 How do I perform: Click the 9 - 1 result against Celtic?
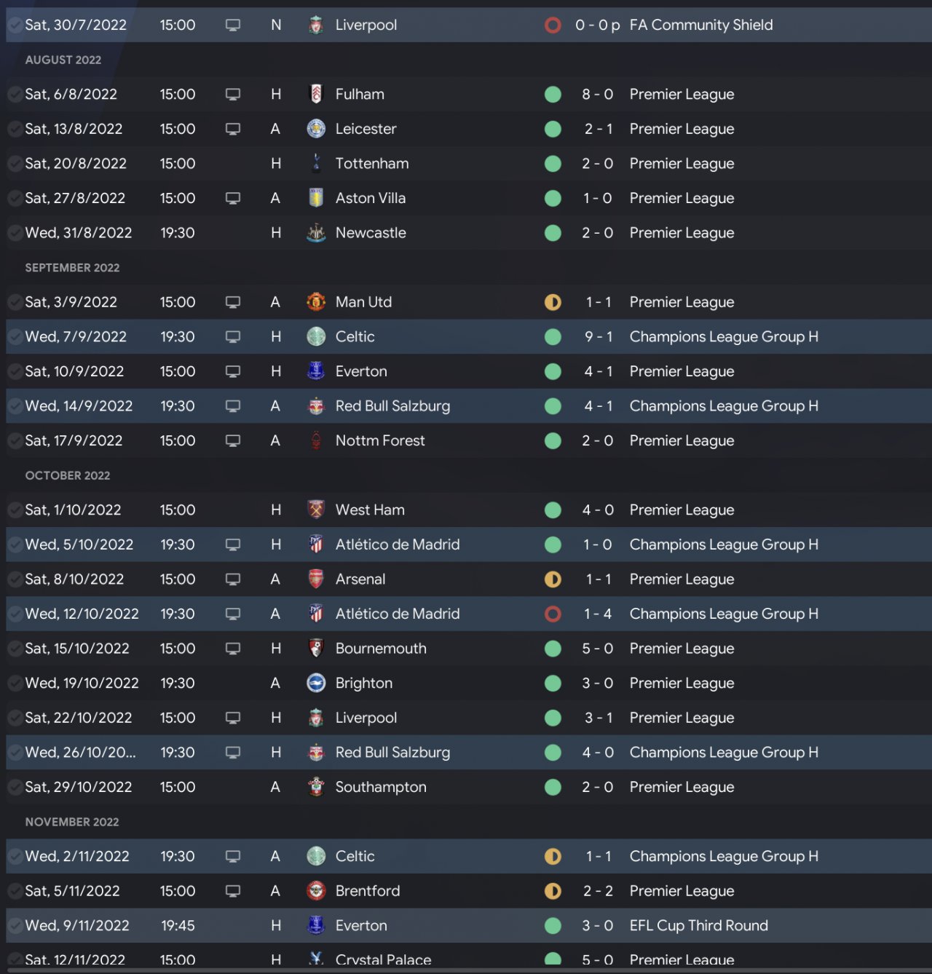click(x=597, y=336)
